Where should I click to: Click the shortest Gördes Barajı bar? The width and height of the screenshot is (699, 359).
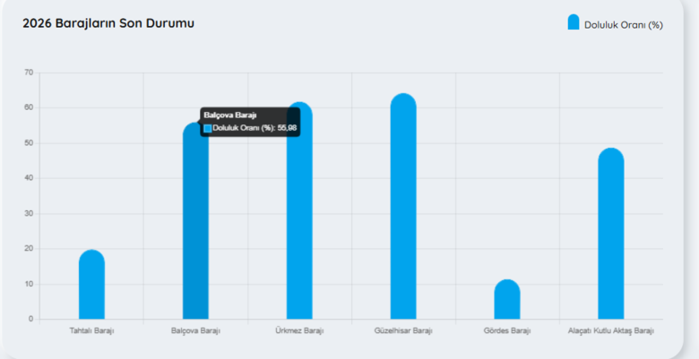pos(507,300)
